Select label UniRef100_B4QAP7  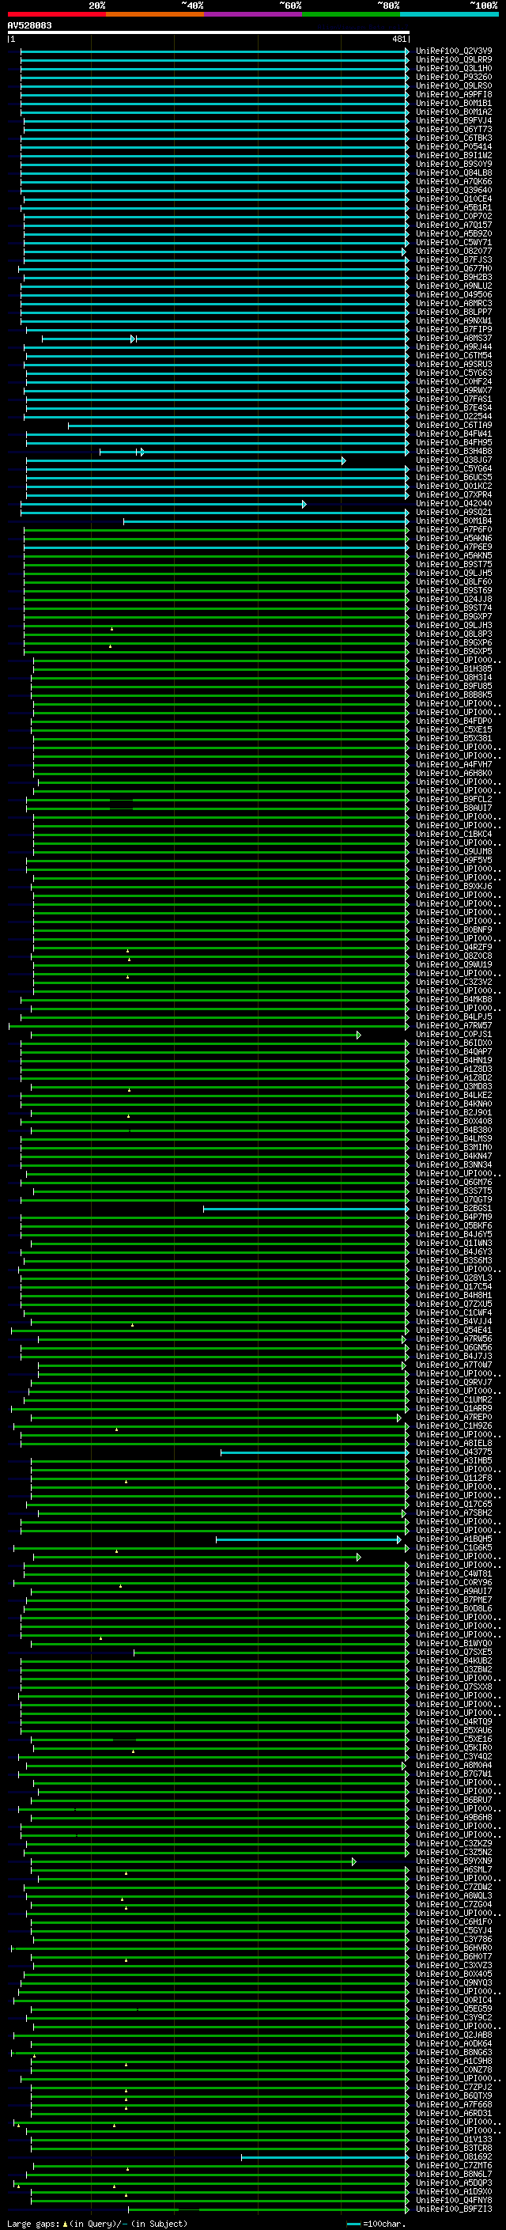pyautogui.click(x=454, y=1052)
